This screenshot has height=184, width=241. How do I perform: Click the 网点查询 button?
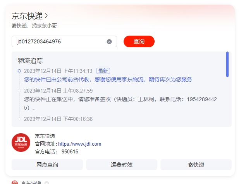point(47,165)
